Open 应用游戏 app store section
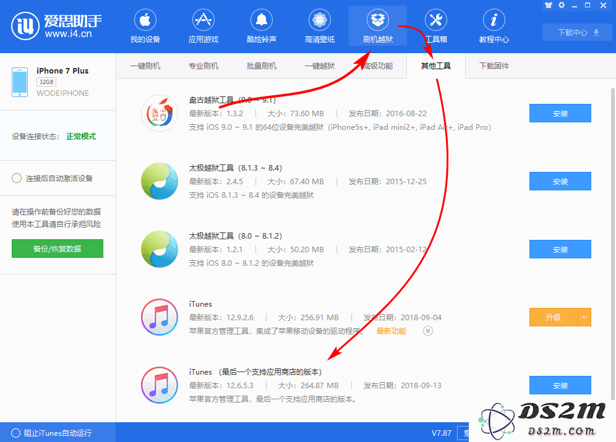This screenshot has height=442, width=616. 203,27
